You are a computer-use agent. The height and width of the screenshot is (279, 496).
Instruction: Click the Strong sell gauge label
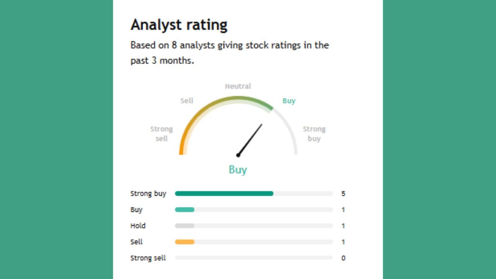click(162, 134)
